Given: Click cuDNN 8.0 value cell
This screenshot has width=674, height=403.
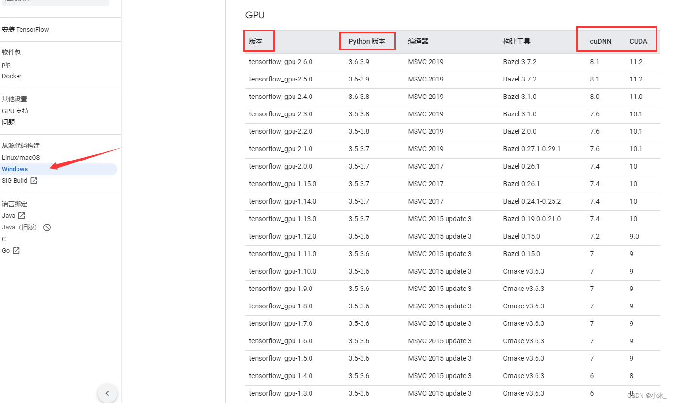Looking at the screenshot, I should tap(595, 97).
